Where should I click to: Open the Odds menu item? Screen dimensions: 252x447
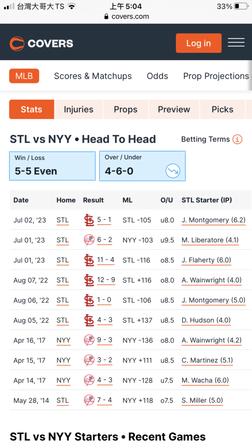pos(157,76)
